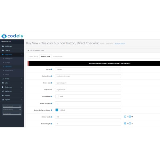Open the Status dropdown
The height and width of the screenshot is (160, 160).
pos(88,69)
